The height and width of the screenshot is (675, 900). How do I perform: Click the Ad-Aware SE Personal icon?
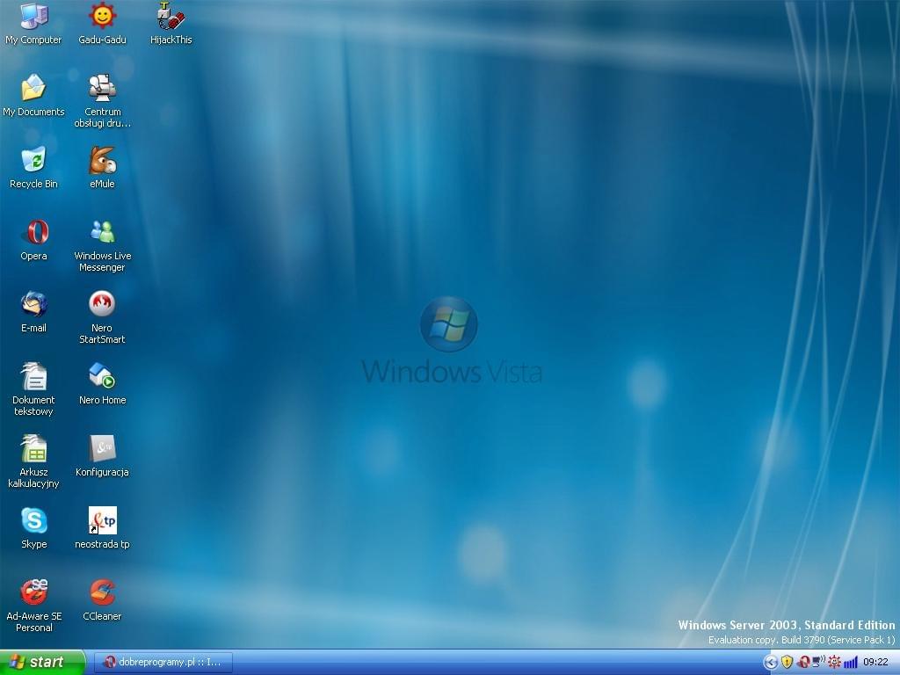pos(34,593)
